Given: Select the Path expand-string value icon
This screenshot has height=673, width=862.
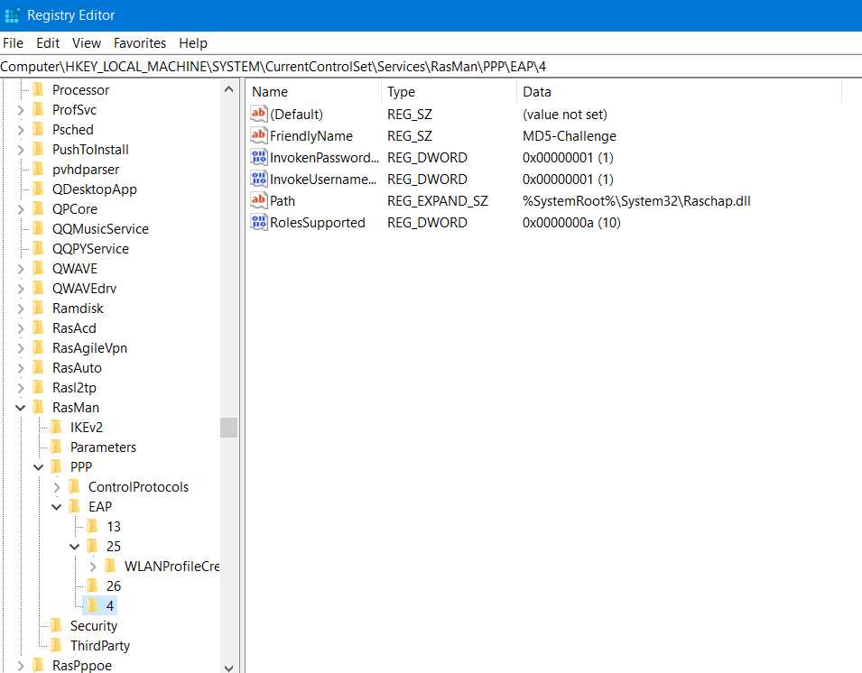Looking at the screenshot, I should point(258,200).
